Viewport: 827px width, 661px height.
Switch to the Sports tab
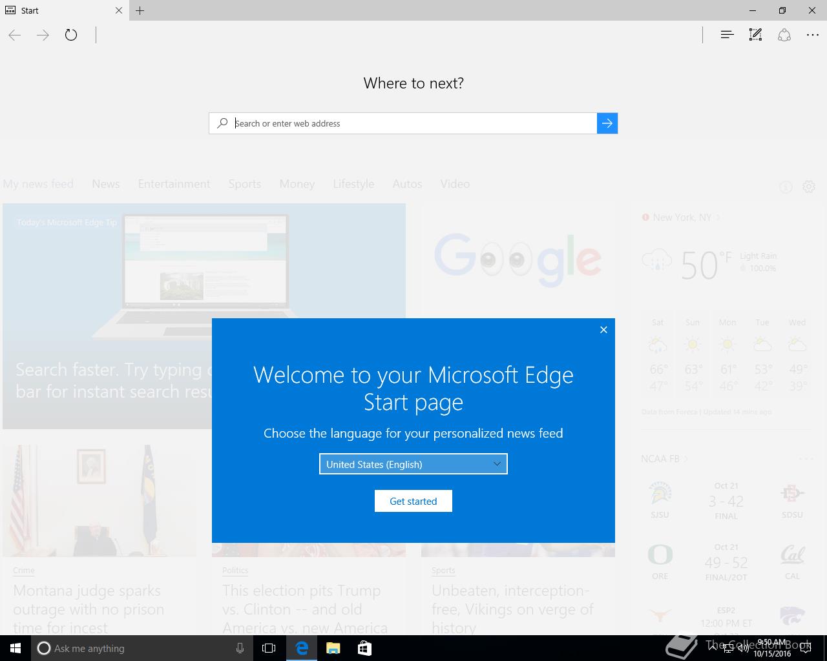pos(245,184)
